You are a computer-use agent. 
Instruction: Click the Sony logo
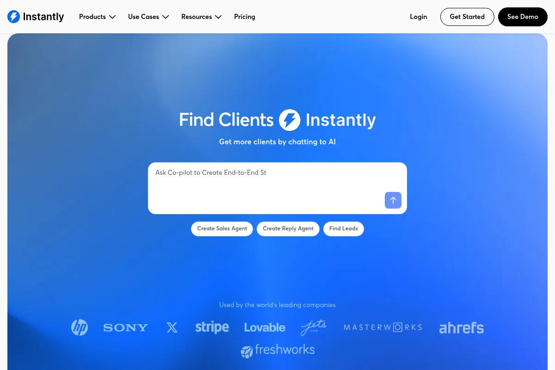point(126,328)
